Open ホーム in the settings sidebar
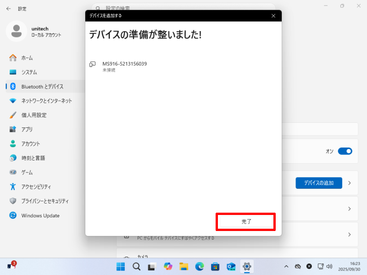This screenshot has height=275, width=367. (27, 58)
